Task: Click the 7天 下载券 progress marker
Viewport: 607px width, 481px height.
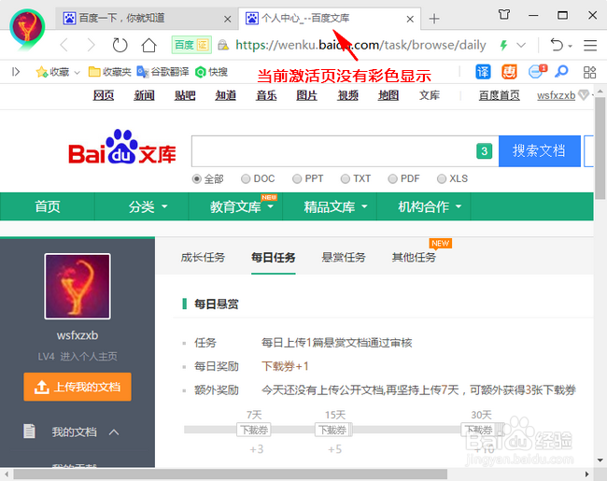Action: point(254,430)
